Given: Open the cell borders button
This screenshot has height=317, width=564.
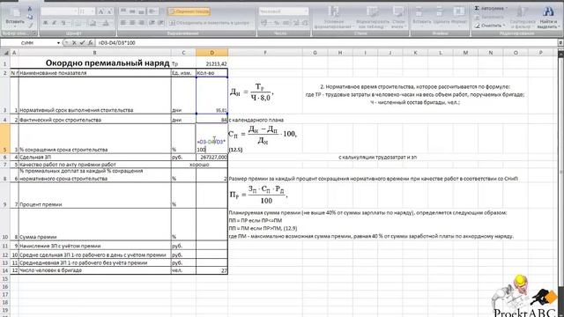Looking at the screenshot, I should (x=78, y=23).
